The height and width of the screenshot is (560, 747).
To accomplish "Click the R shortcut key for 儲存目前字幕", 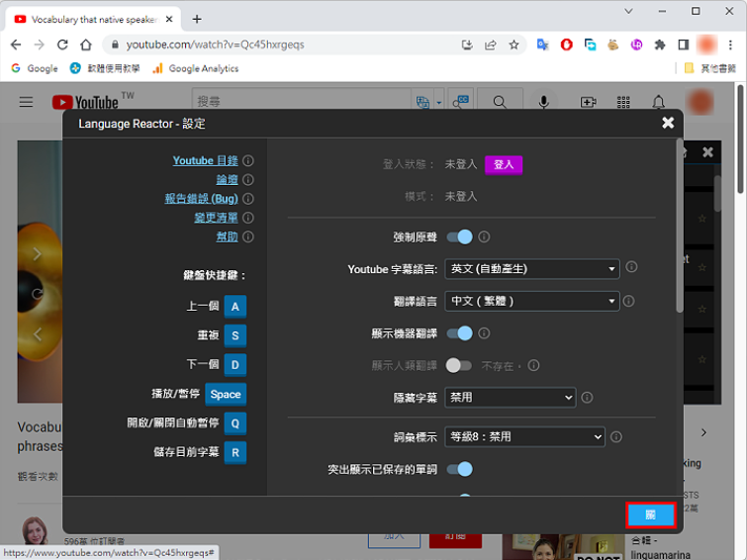I will (235, 452).
